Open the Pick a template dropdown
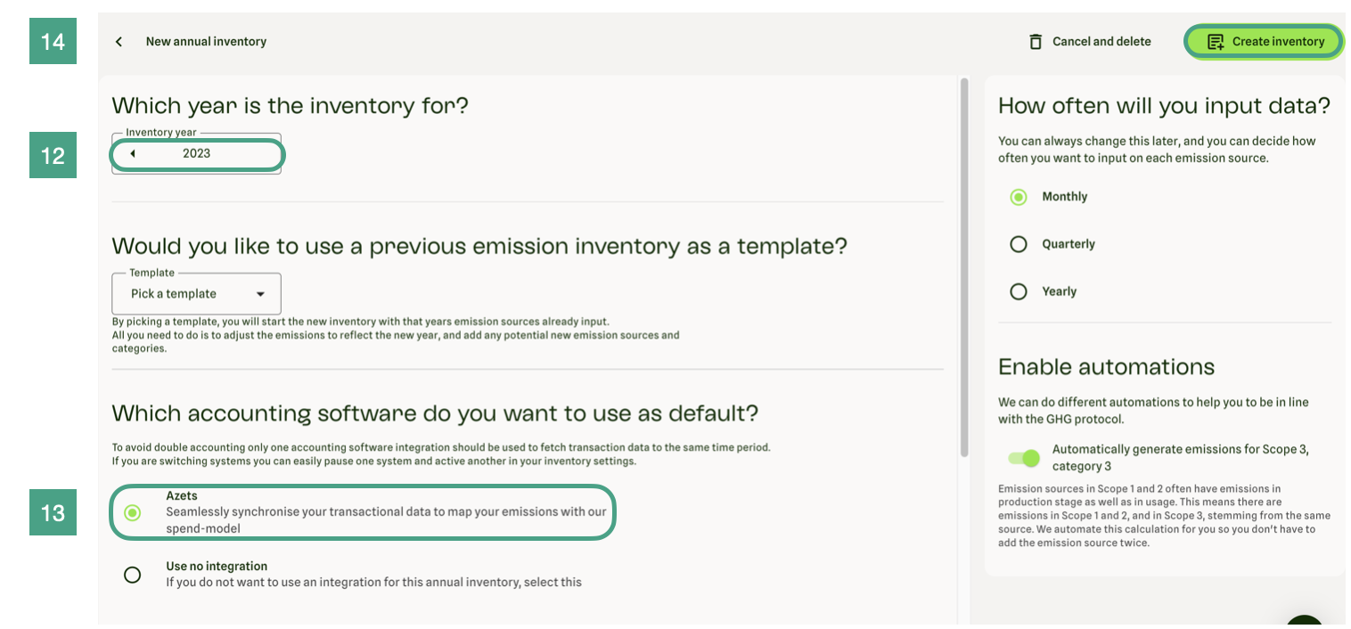The image size is (1351, 629). coord(196,294)
